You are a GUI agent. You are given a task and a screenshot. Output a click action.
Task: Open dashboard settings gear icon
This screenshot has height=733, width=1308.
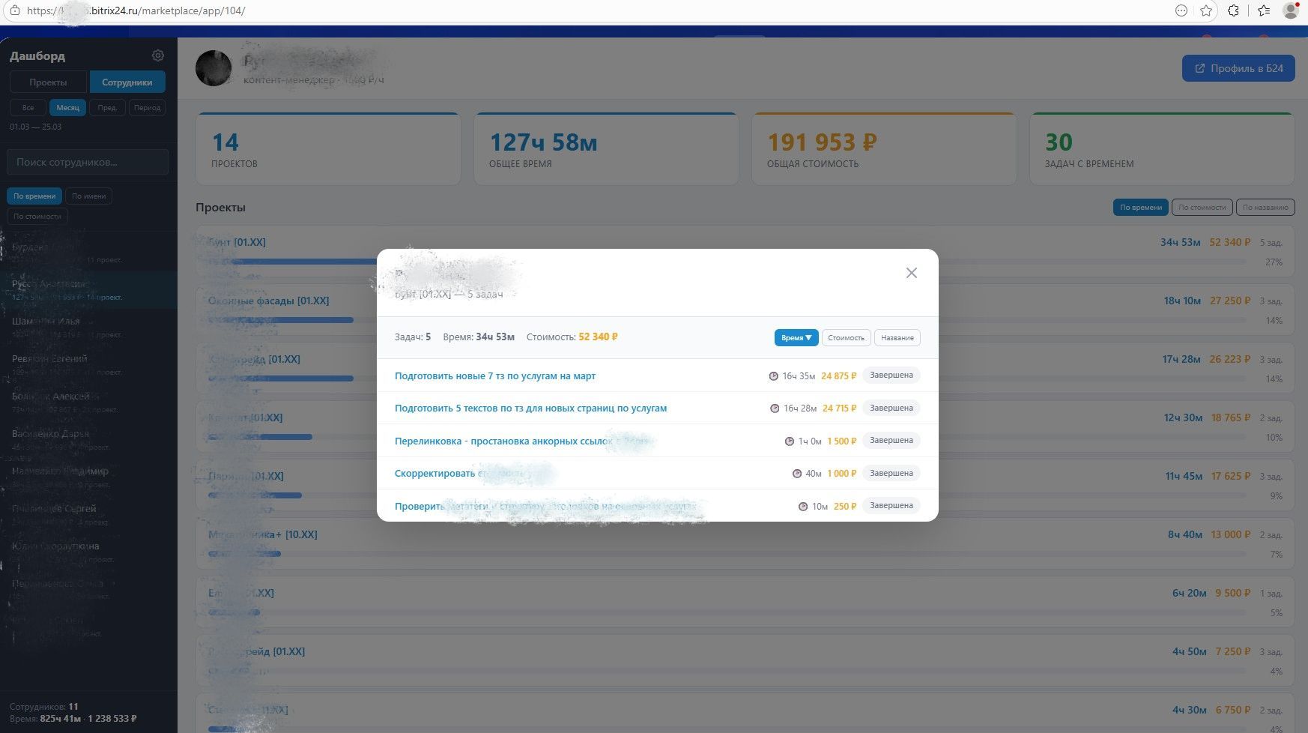click(x=157, y=55)
